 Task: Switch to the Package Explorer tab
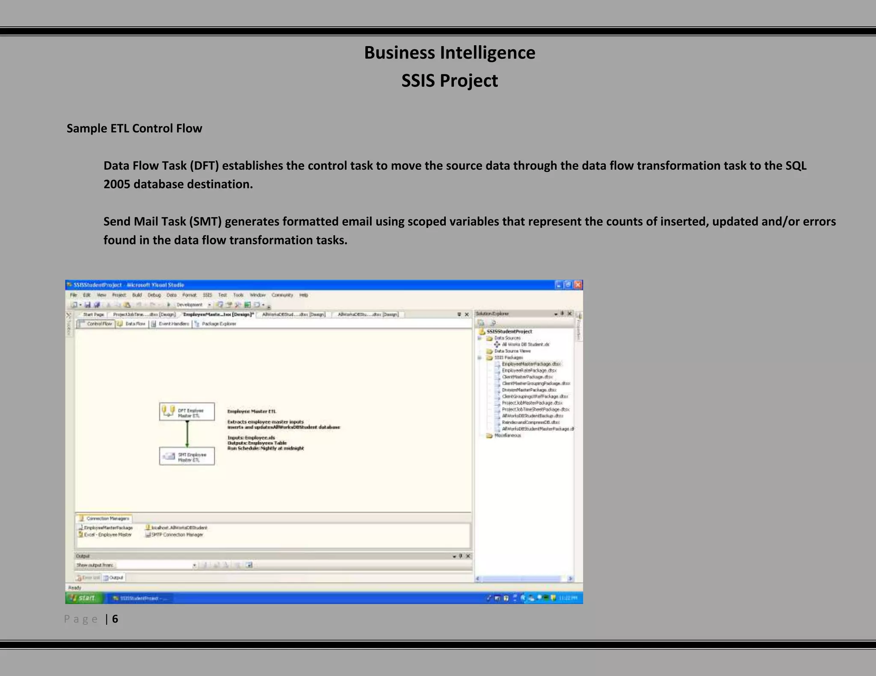[215, 323]
